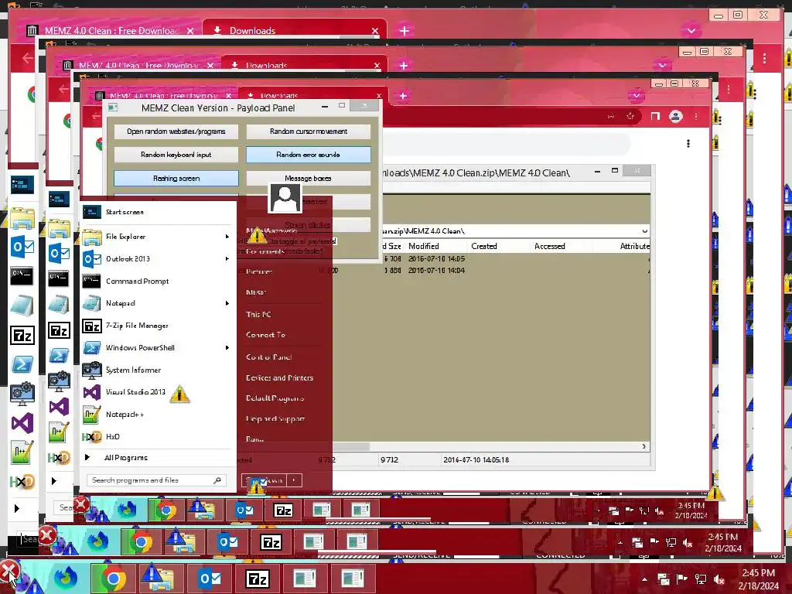Screen dimensions: 792x594
Task: Open Chrome side panel icon beside the avatar
Action: click(x=655, y=116)
